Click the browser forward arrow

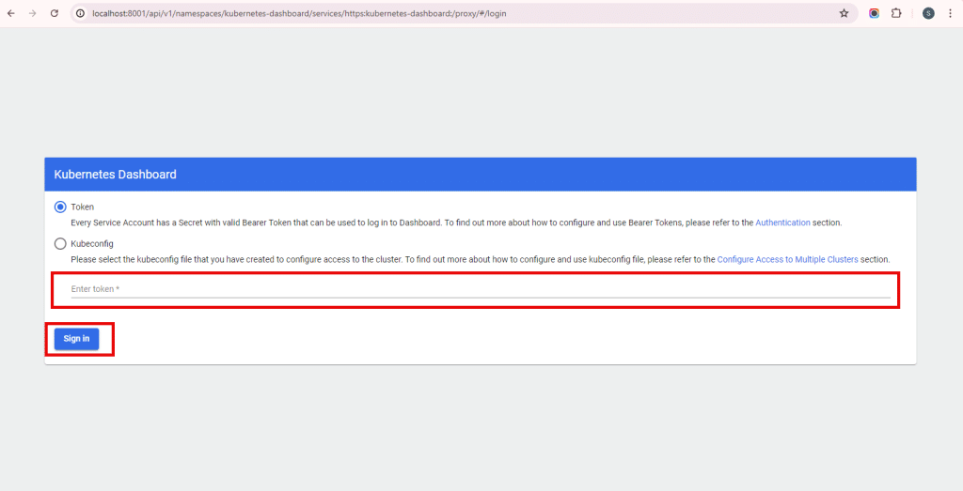pos(33,13)
